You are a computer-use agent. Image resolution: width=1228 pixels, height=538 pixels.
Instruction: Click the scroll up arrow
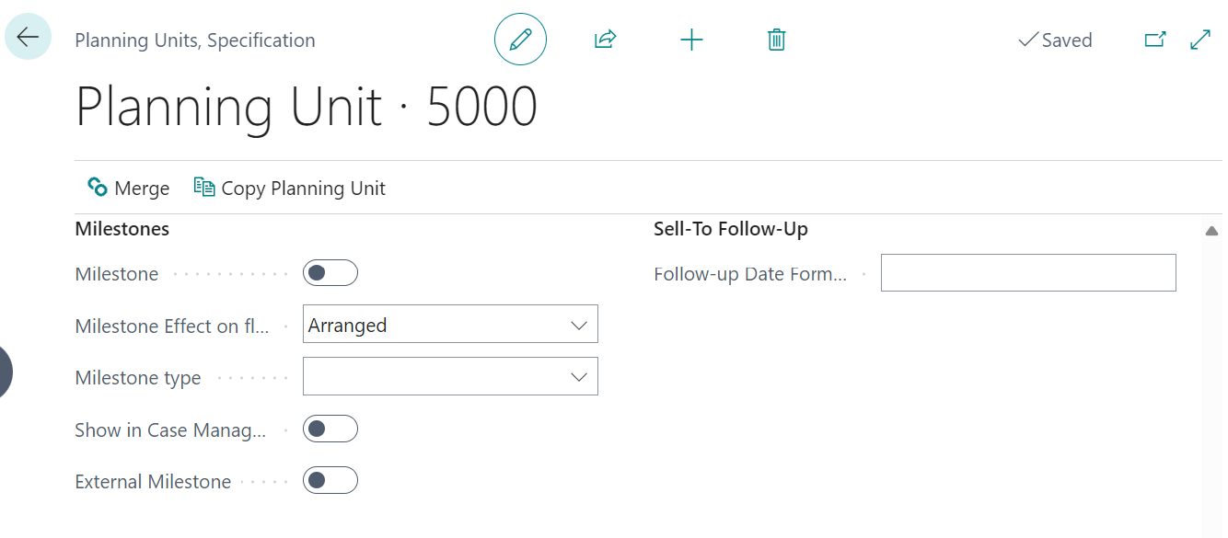click(1211, 231)
